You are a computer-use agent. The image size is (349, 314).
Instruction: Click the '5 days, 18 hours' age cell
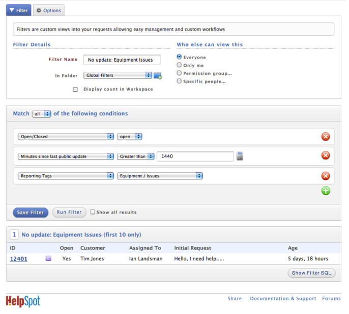308,259
